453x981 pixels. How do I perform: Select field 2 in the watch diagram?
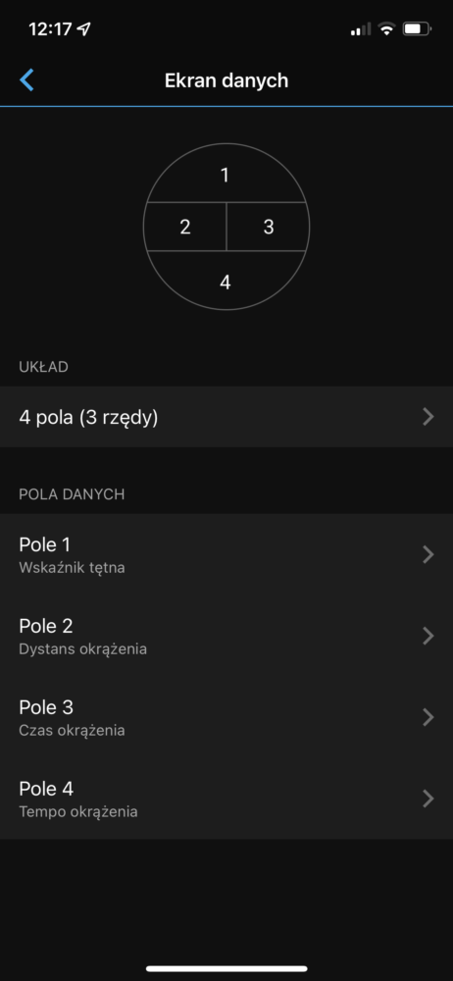click(185, 227)
